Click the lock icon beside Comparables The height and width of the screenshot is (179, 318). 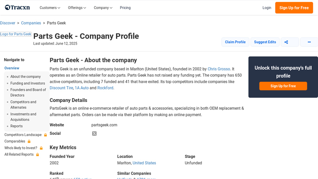click(x=29, y=141)
